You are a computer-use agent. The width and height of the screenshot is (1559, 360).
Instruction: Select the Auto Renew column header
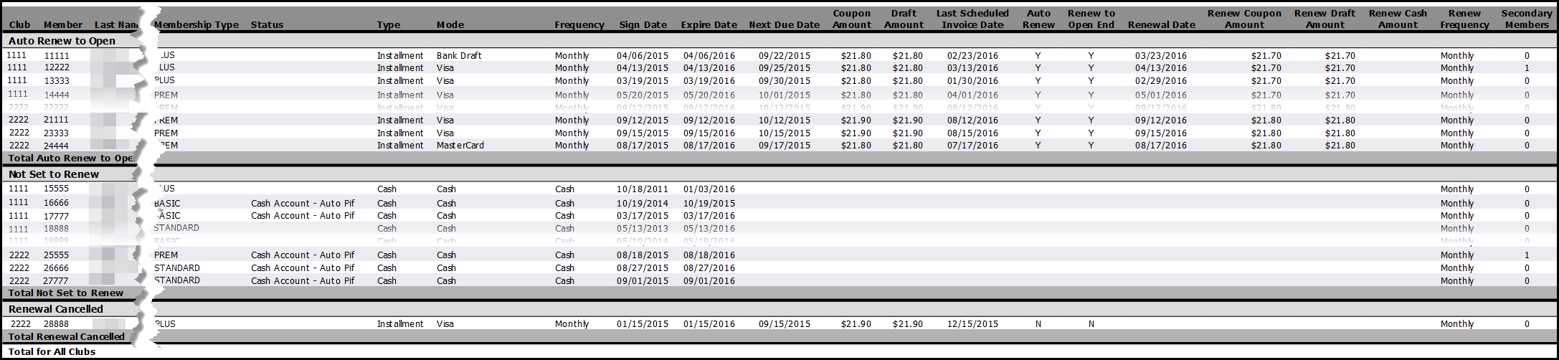(1038, 19)
